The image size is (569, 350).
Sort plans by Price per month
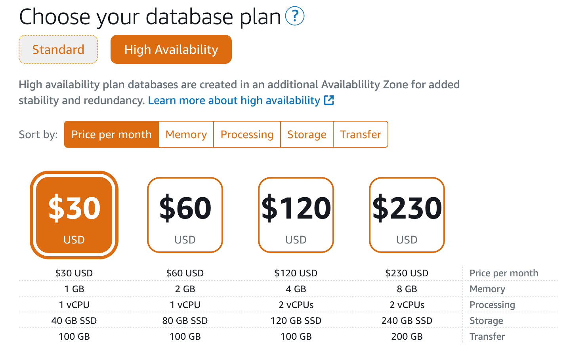coord(111,134)
